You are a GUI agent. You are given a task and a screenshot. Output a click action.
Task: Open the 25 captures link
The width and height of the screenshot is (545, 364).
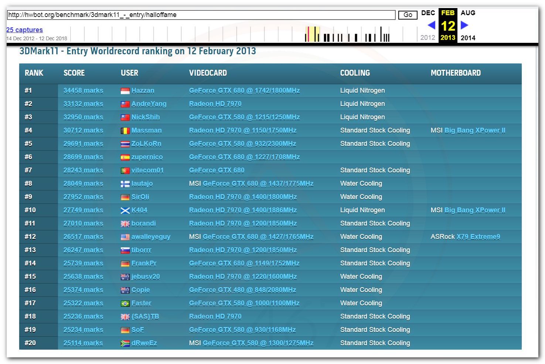pyautogui.click(x=24, y=30)
